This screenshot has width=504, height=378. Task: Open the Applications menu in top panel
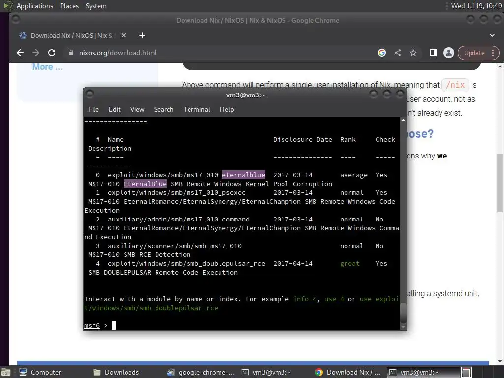pyautogui.click(x=35, y=6)
